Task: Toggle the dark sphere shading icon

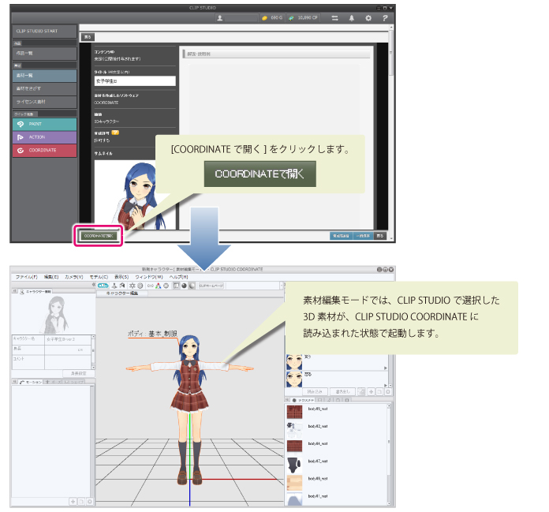Action: 184,286
